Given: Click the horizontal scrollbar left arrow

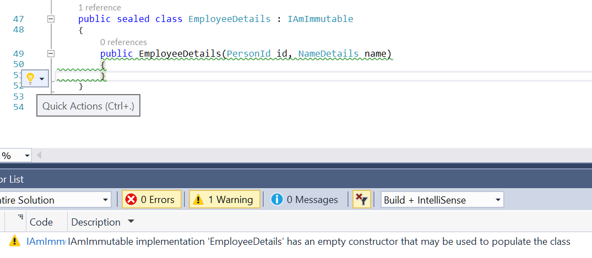Looking at the screenshot, I should 39,156.
